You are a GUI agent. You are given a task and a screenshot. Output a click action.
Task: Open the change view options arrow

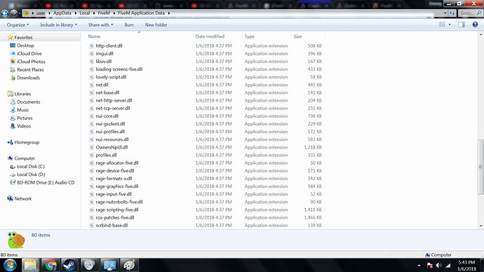point(450,25)
